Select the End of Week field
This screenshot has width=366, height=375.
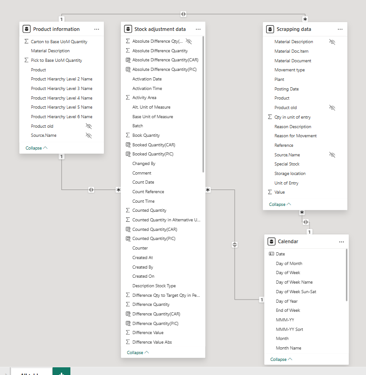tap(288, 310)
